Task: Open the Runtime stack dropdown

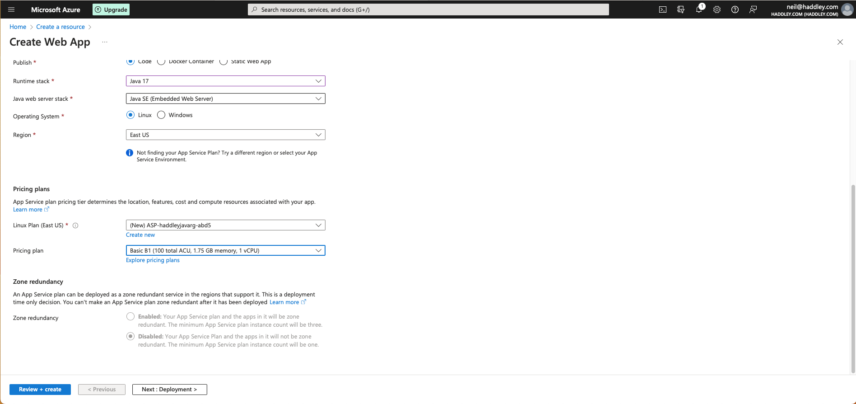Action: [226, 81]
